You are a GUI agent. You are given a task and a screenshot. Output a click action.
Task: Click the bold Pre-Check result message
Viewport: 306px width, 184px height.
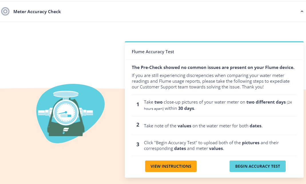213,68
